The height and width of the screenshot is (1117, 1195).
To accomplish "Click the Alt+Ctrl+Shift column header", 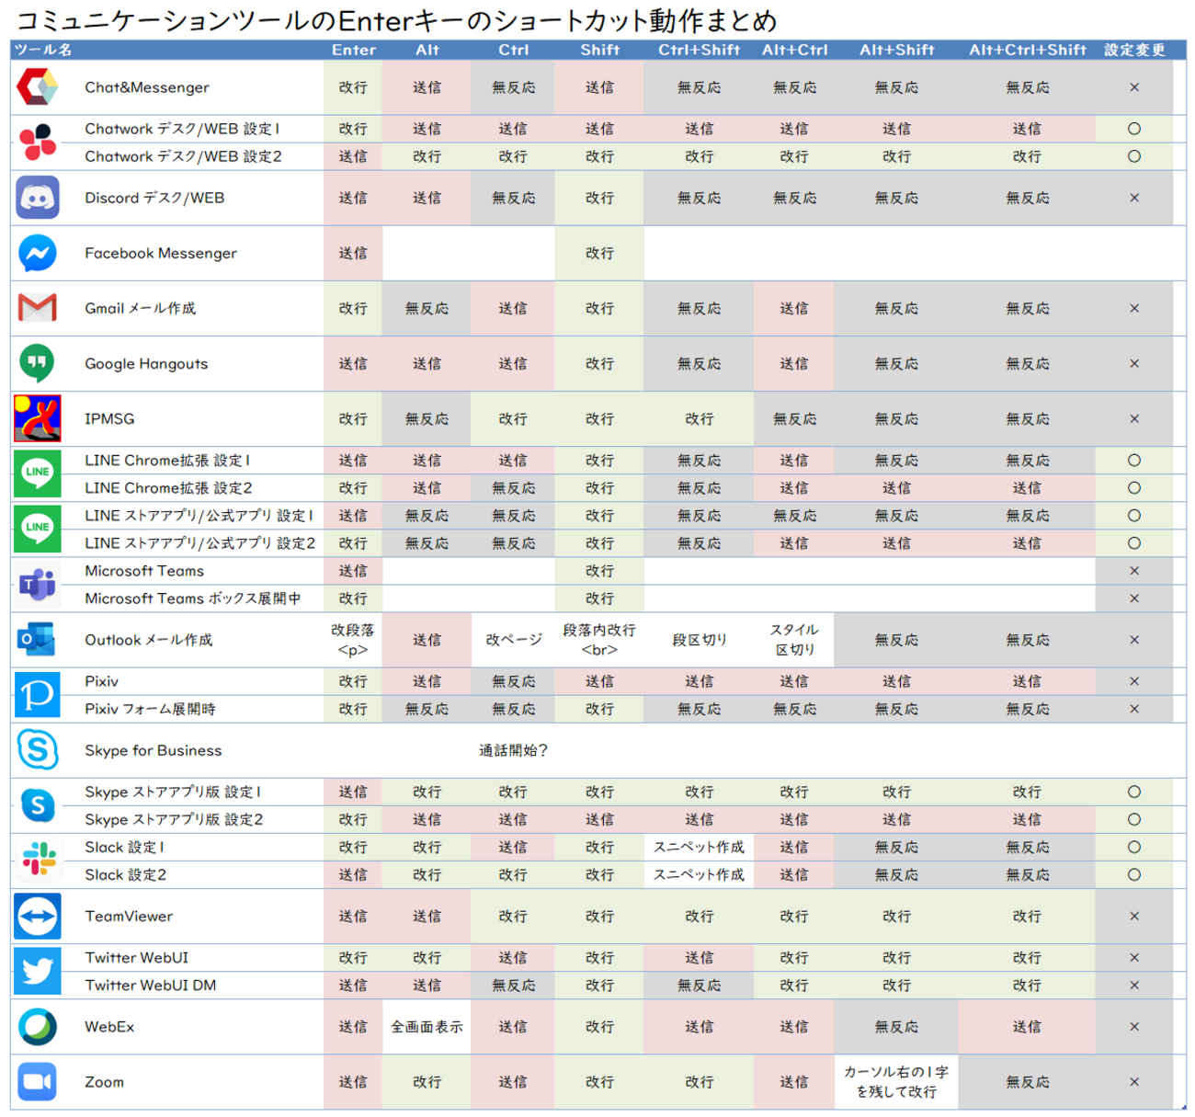I will [x=1027, y=50].
